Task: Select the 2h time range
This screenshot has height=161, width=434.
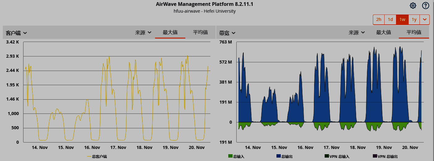Action: [x=379, y=19]
